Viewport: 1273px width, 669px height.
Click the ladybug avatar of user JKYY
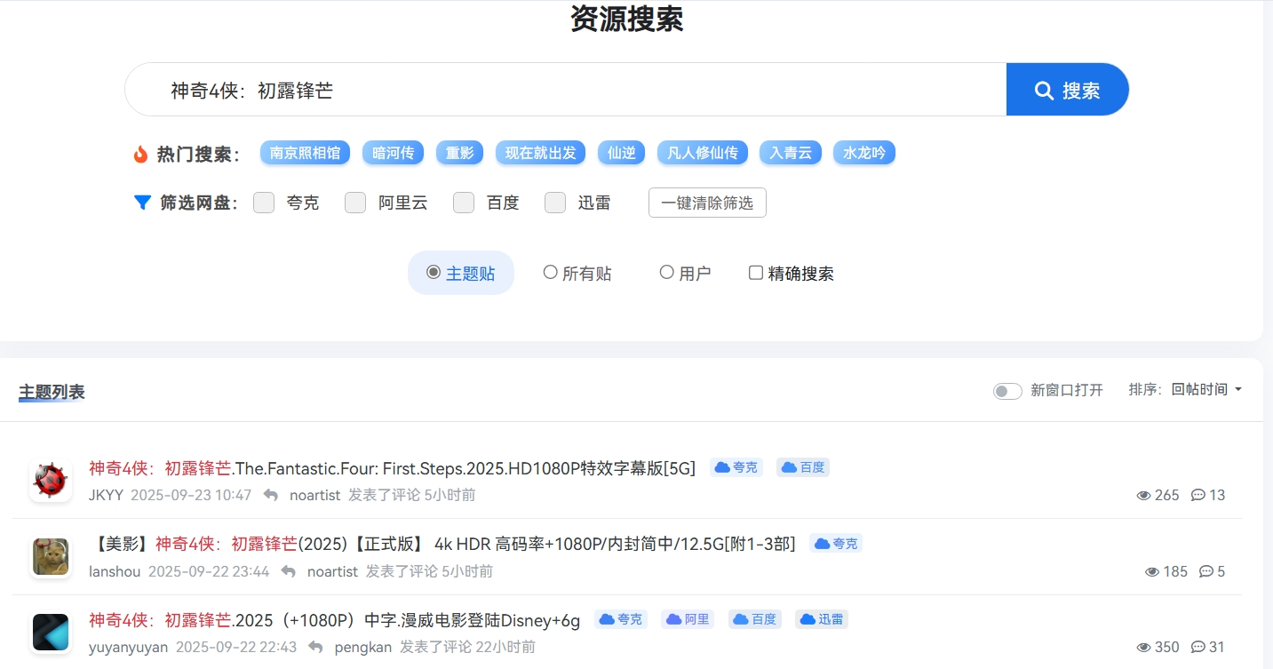(x=51, y=481)
